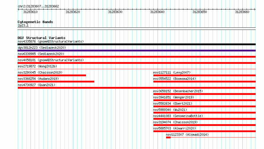Open the nsv6339985 Sedlazeck2020 variant label

click(x=41, y=54)
